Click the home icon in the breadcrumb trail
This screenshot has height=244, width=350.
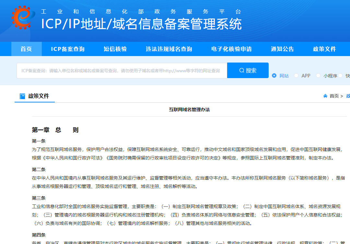(325, 96)
